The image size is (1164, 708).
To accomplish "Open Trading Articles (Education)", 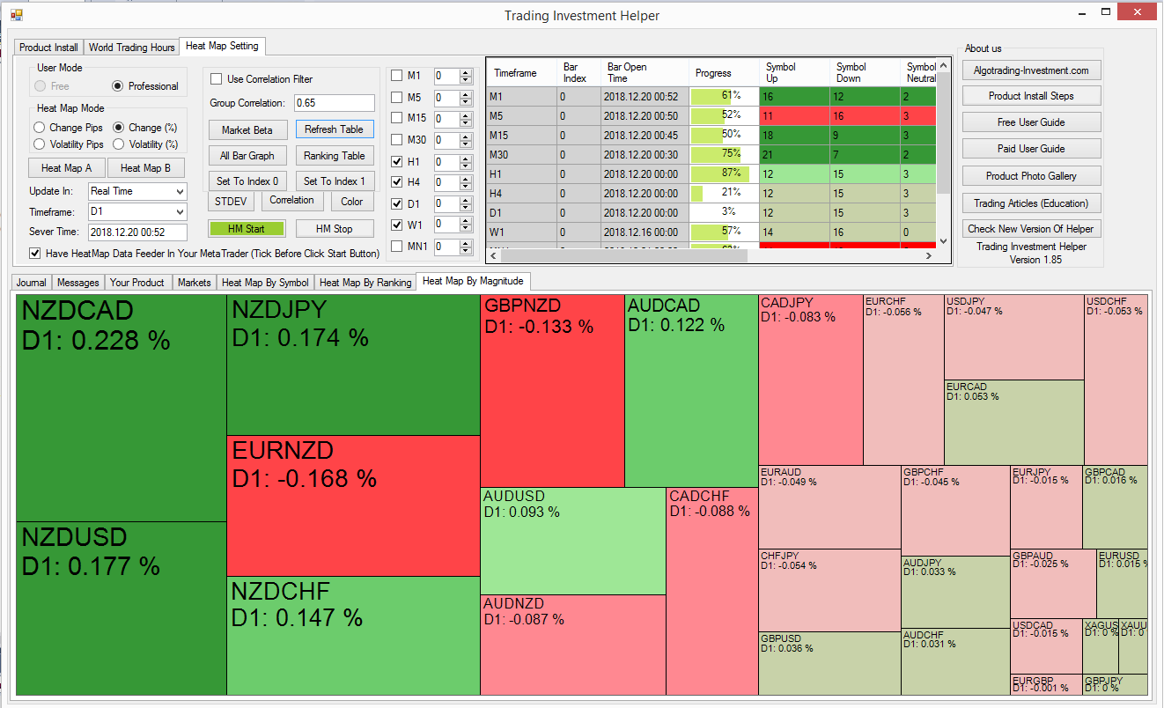I will click(1031, 203).
